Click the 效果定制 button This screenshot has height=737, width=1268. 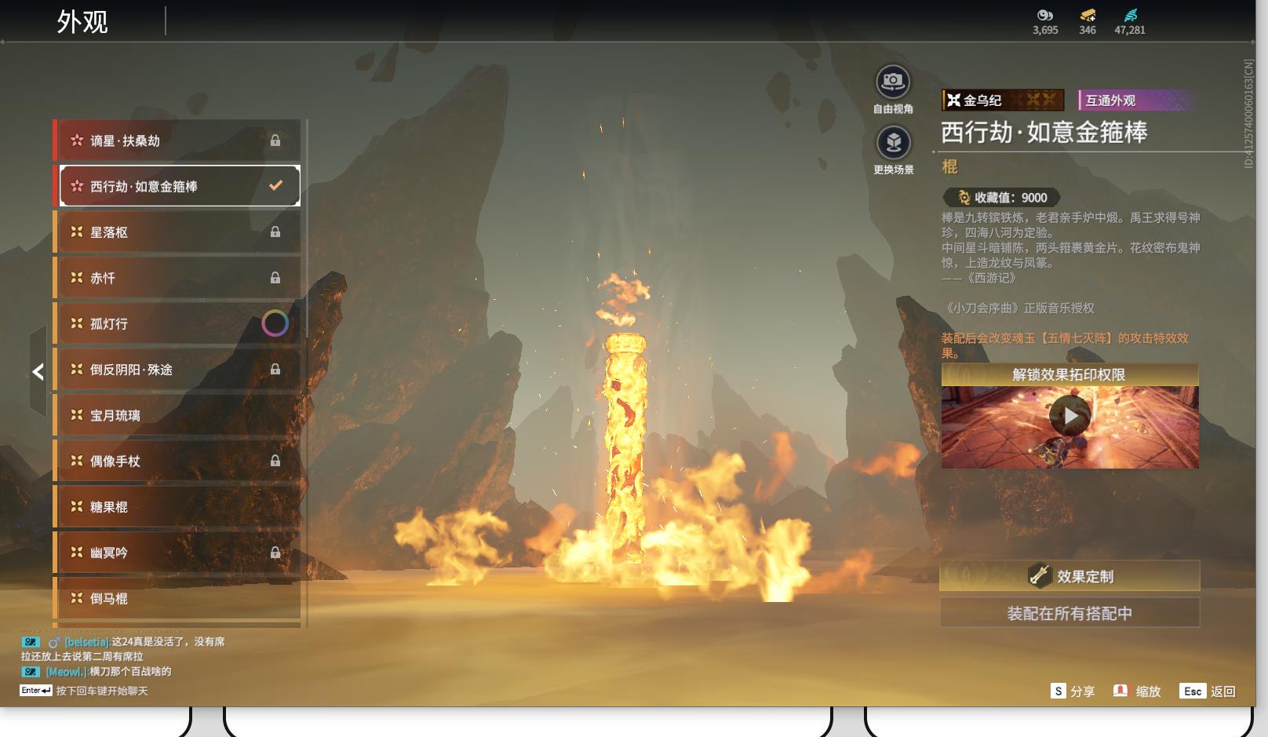click(1069, 575)
